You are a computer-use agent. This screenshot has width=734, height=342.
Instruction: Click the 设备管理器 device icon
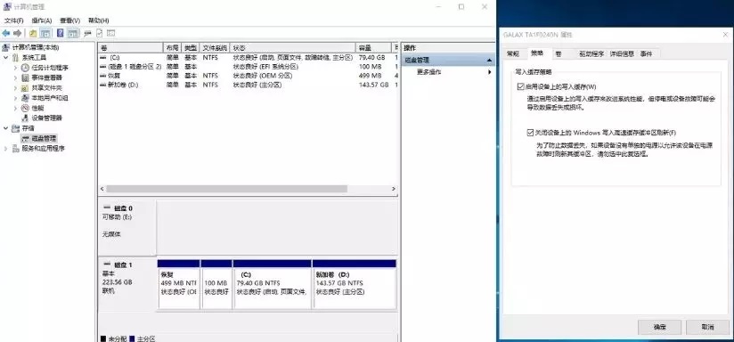click(25, 118)
